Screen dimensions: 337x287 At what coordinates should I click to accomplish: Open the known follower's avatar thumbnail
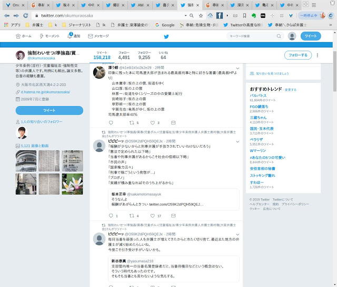[22, 132]
